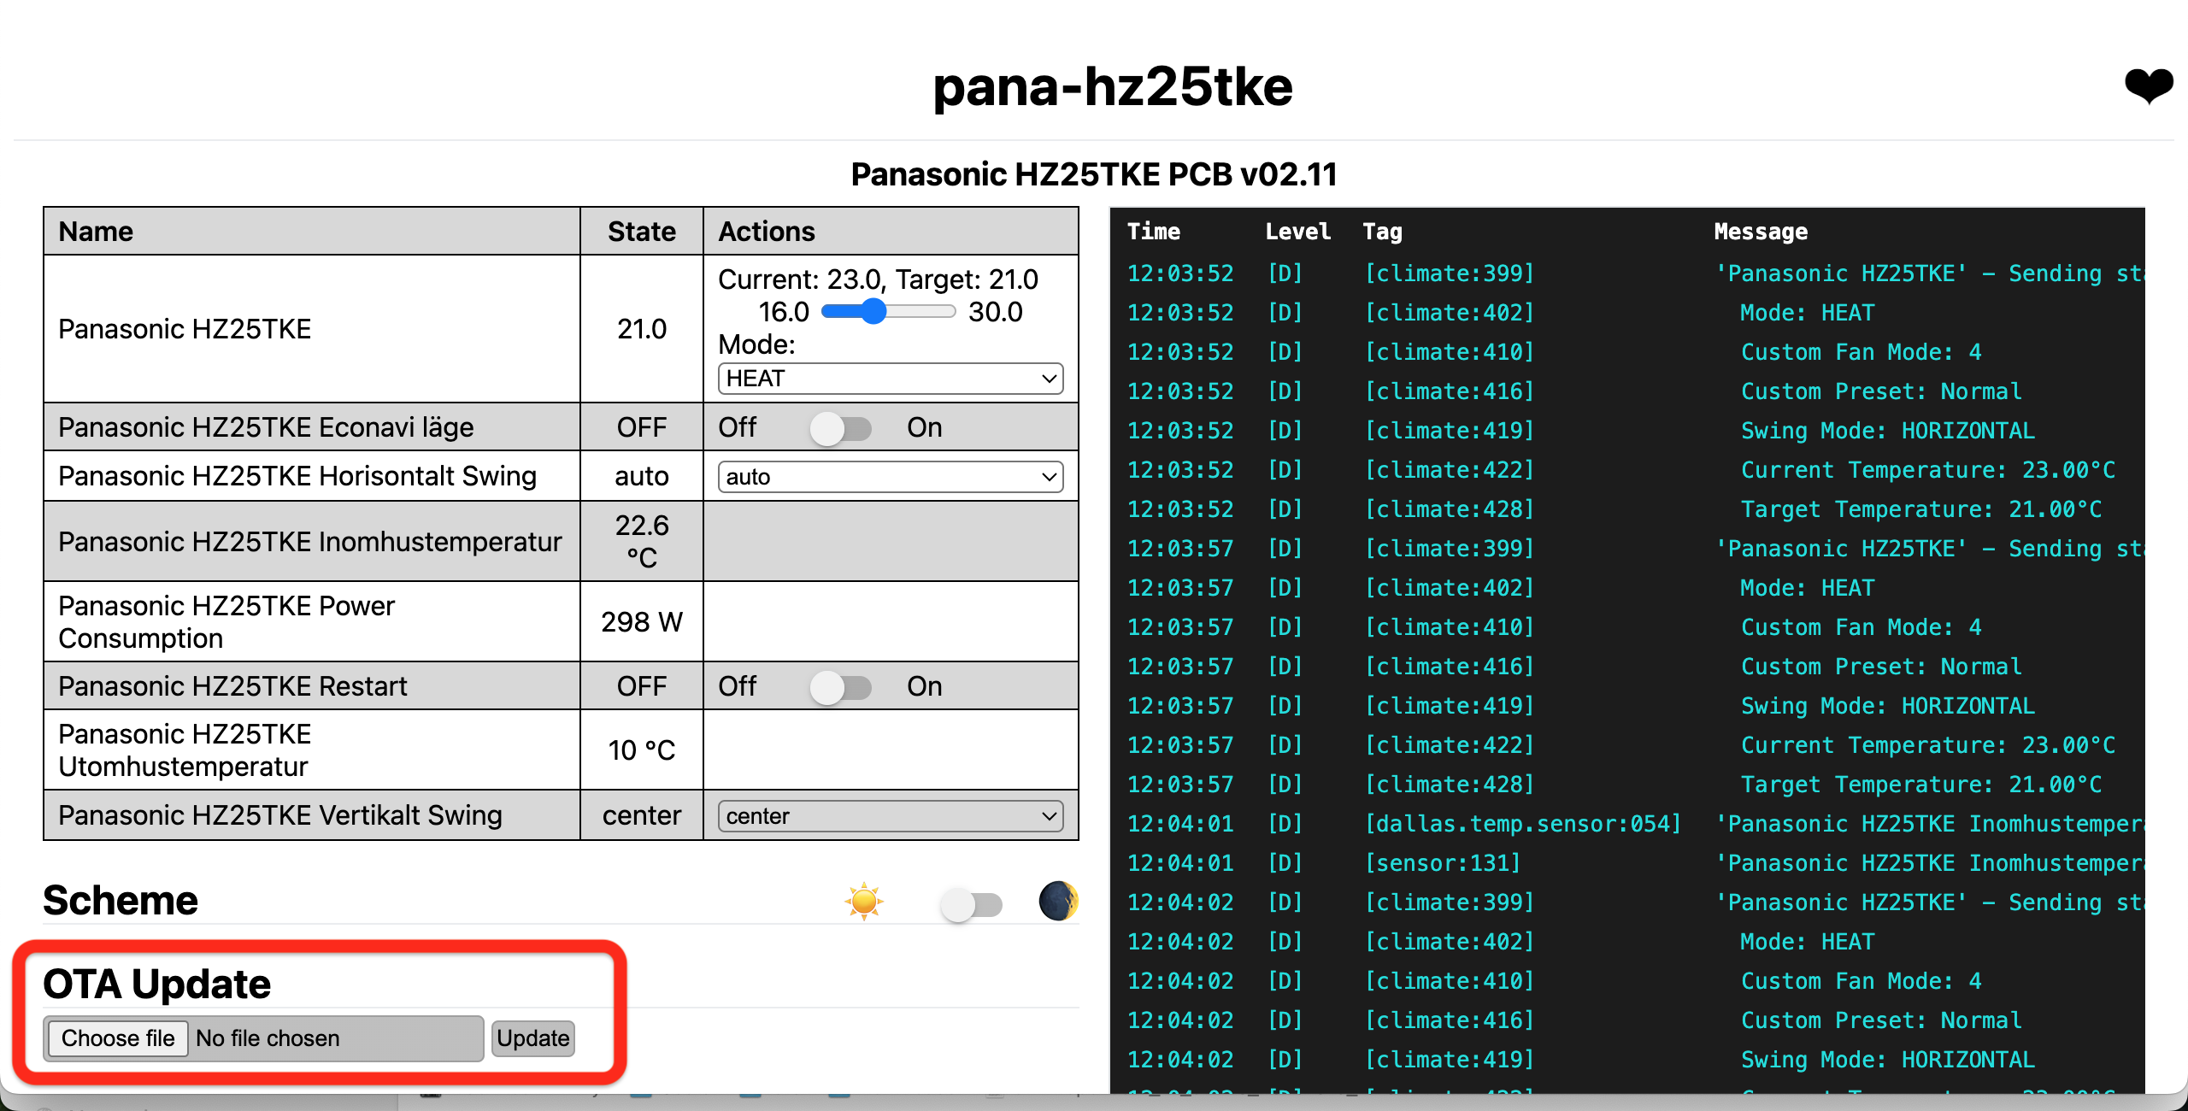This screenshot has width=2188, height=1111.
Task: Click the Message log column header
Action: (1761, 232)
